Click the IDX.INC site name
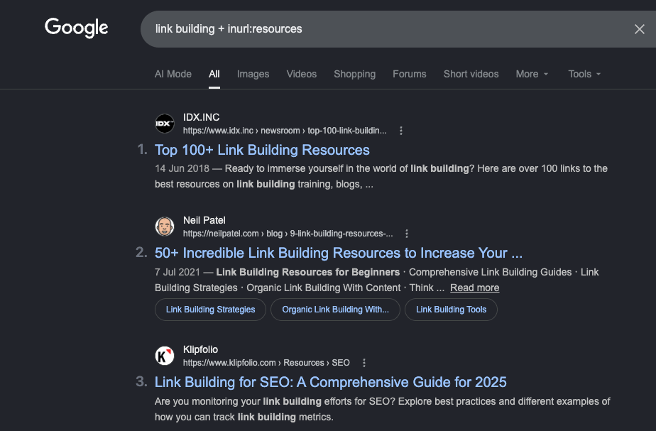Screen dimensions: 656x431 tap(201, 117)
